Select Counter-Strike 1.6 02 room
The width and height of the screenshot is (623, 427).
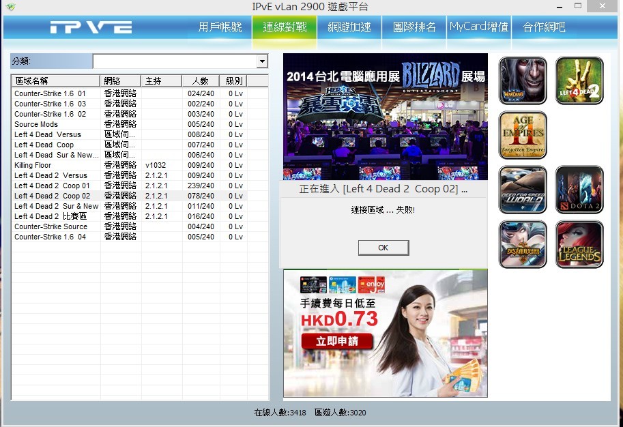point(129,114)
